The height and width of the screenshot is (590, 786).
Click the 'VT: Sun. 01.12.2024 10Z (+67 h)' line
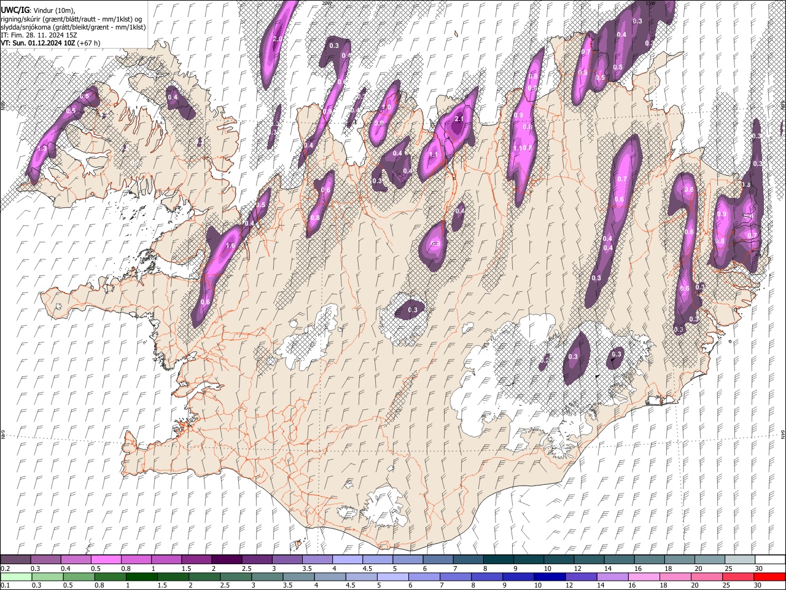coord(50,43)
